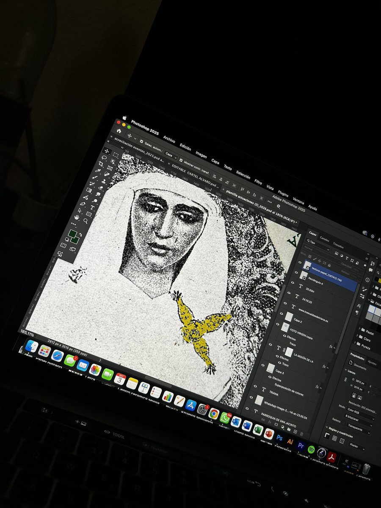Select the Lasso tool
Viewport: 381px width, 508px height.
tap(104, 157)
